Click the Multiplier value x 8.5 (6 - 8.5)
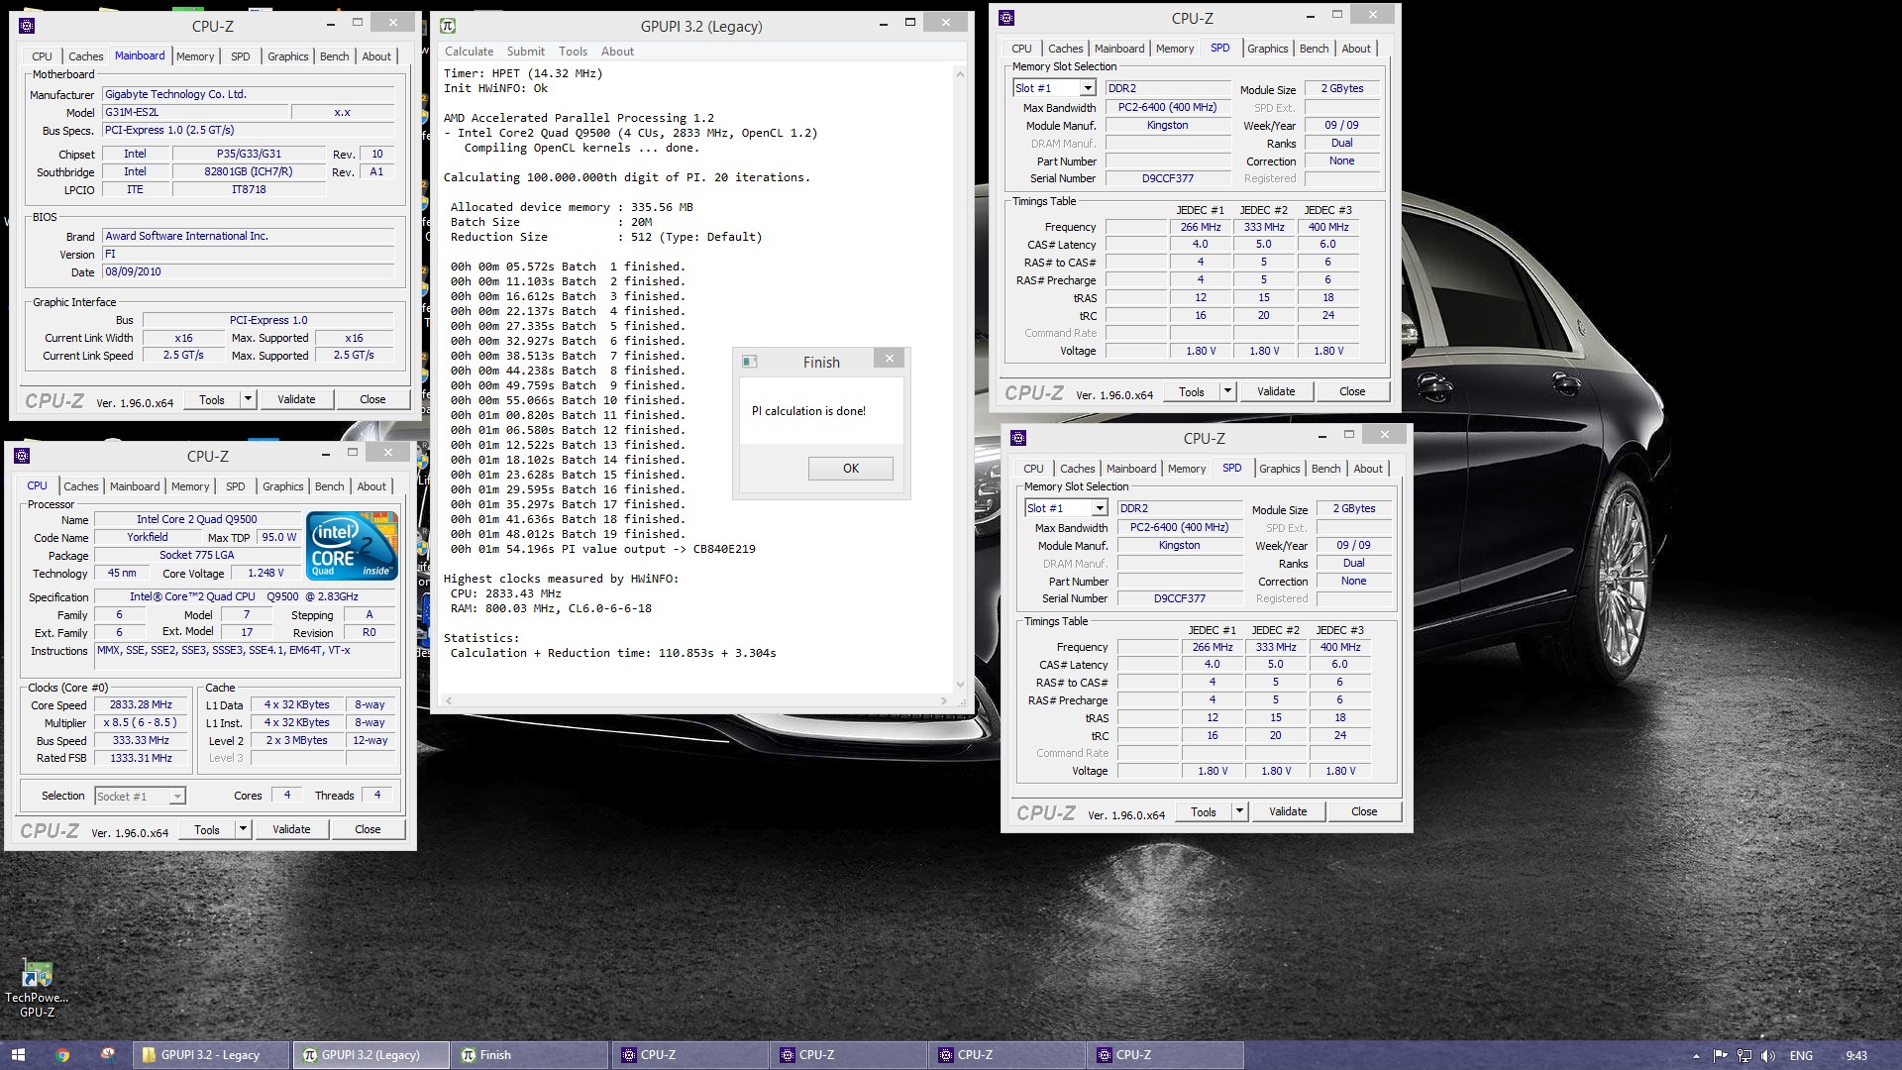This screenshot has width=1902, height=1070. point(141,722)
